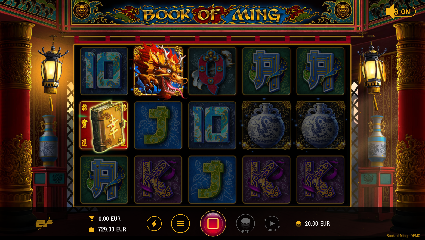Open the hamburger menu
Screen dimensions: 425x240
[x=180, y=224]
